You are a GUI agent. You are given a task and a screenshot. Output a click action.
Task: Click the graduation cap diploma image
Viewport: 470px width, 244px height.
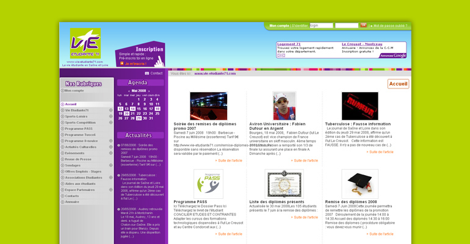tap(360, 184)
